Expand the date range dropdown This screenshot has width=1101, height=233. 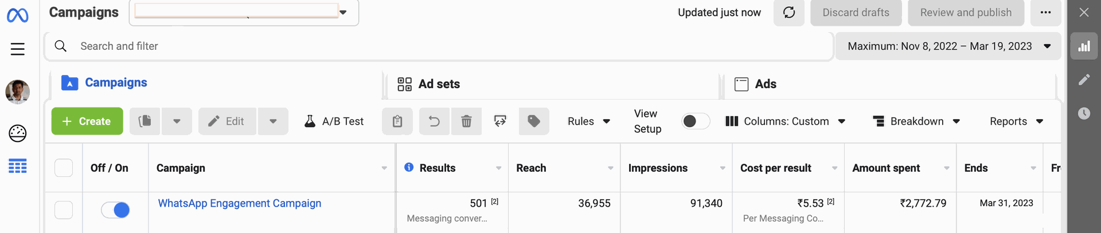pos(948,46)
